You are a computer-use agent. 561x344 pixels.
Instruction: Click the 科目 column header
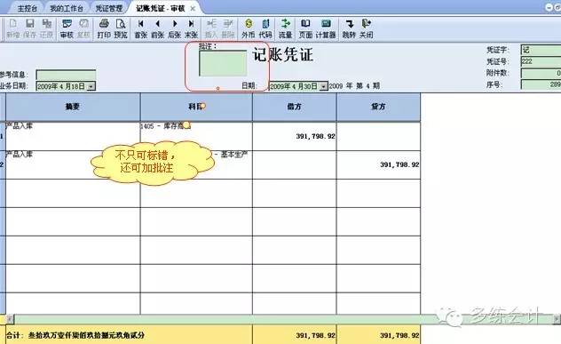(196, 107)
